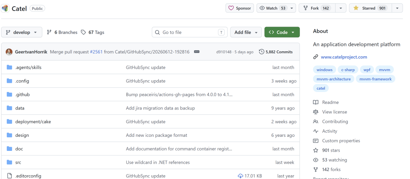The height and width of the screenshot is (179, 410).
Task: Click the GeertvanHorrik avatar thumbnail
Action: coord(9,52)
